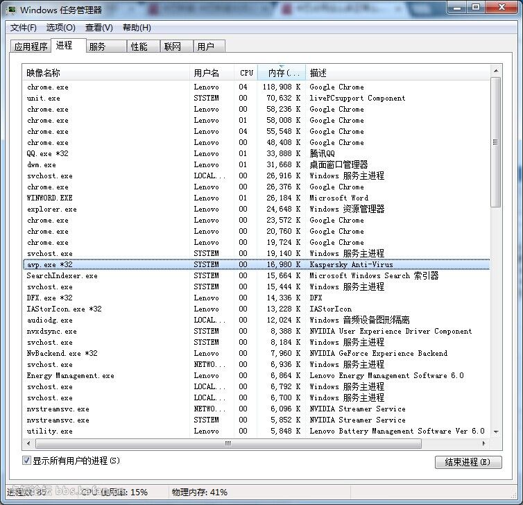Switch to the 用户 tab
Screen dimensions: 523x505
[209, 46]
